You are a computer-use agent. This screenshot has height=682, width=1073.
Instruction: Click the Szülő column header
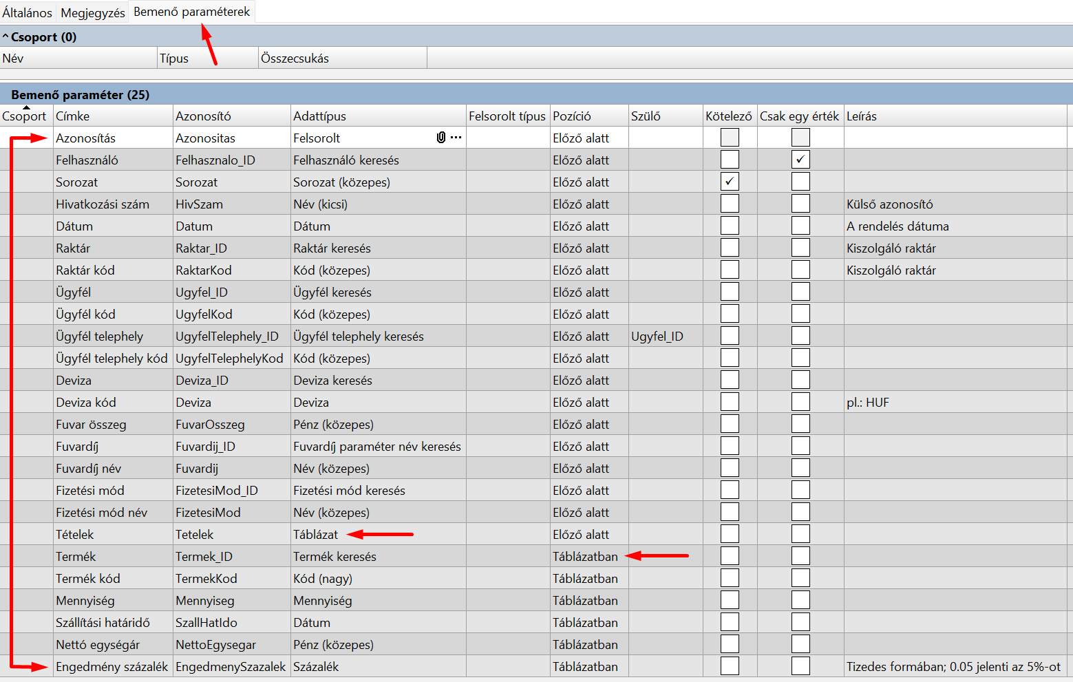point(666,116)
